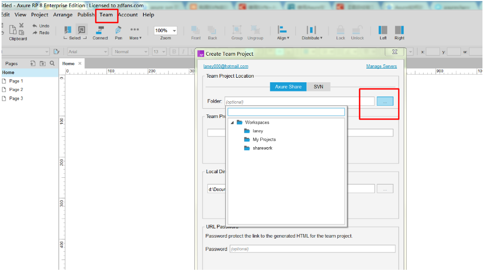Bring selection to Front
Viewport: 484px width, 280px height.
(196, 33)
